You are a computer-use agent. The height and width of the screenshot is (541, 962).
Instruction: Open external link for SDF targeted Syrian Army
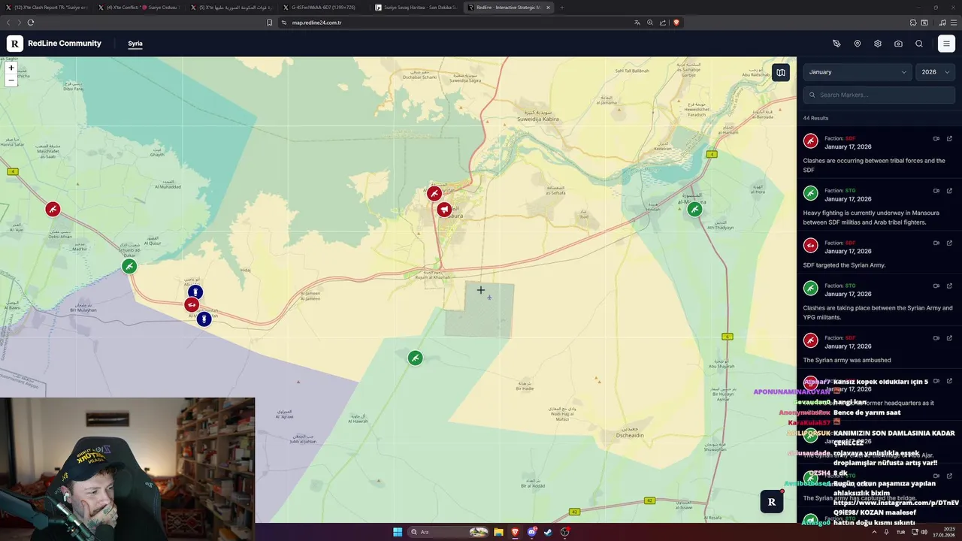(949, 243)
